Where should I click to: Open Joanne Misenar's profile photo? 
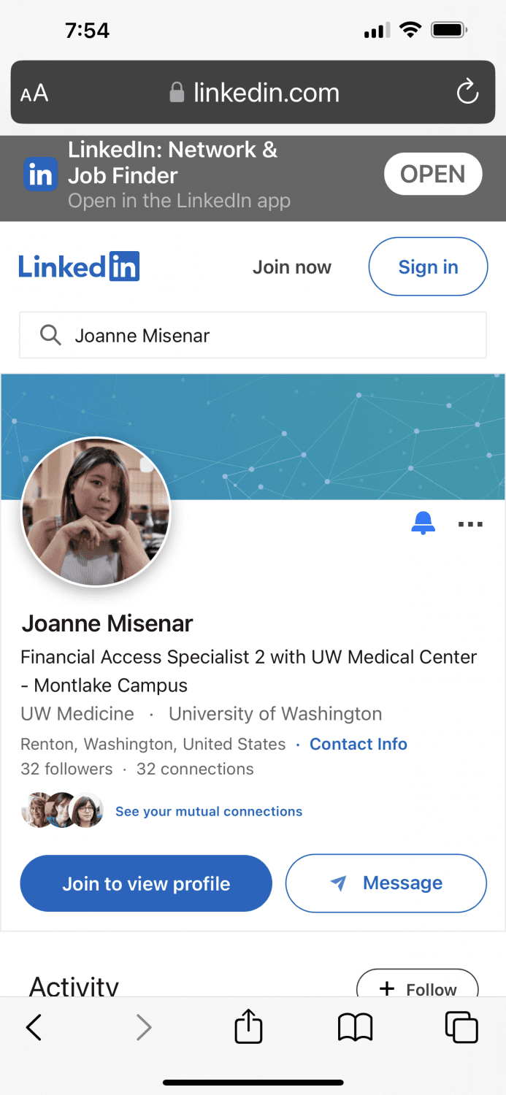96,512
